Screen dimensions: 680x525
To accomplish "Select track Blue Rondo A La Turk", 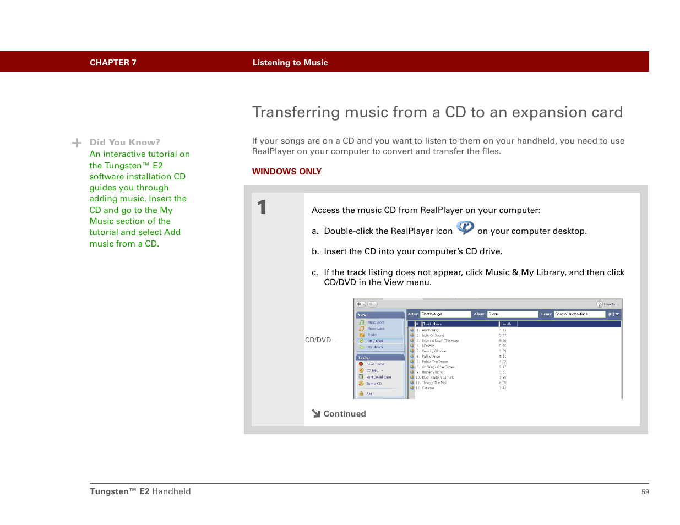I will pyautogui.click(x=438, y=378).
